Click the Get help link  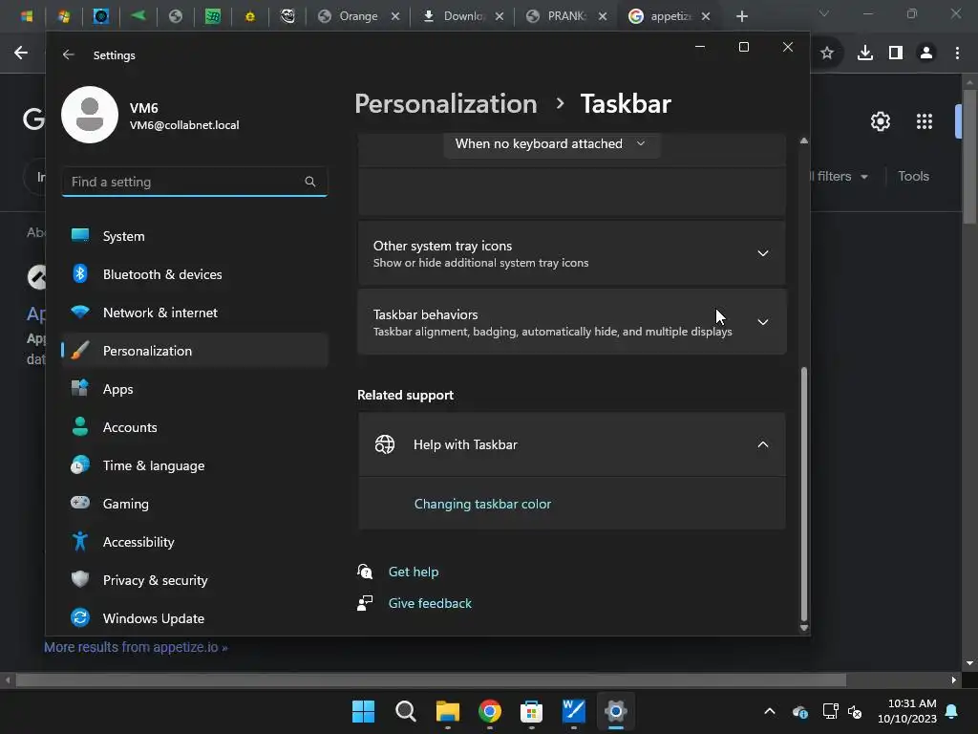(x=414, y=572)
